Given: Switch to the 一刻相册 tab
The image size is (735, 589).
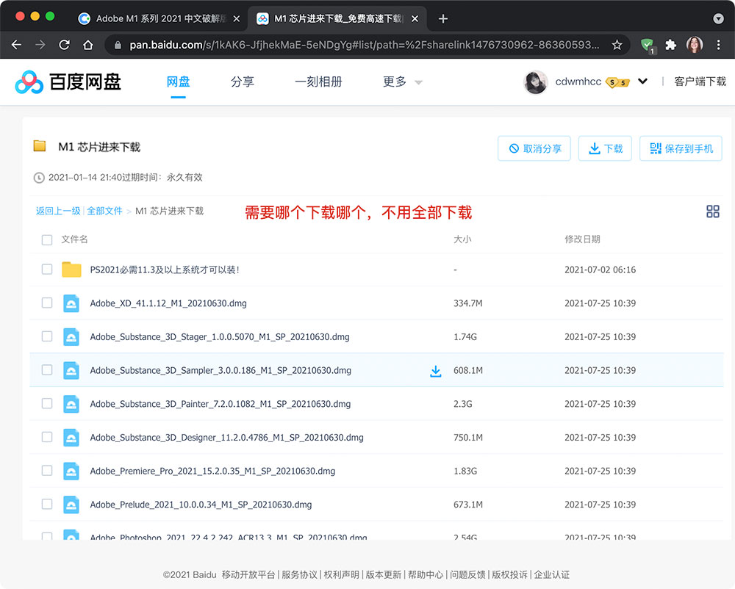Looking at the screenshot, I should [x=318, y=82].
